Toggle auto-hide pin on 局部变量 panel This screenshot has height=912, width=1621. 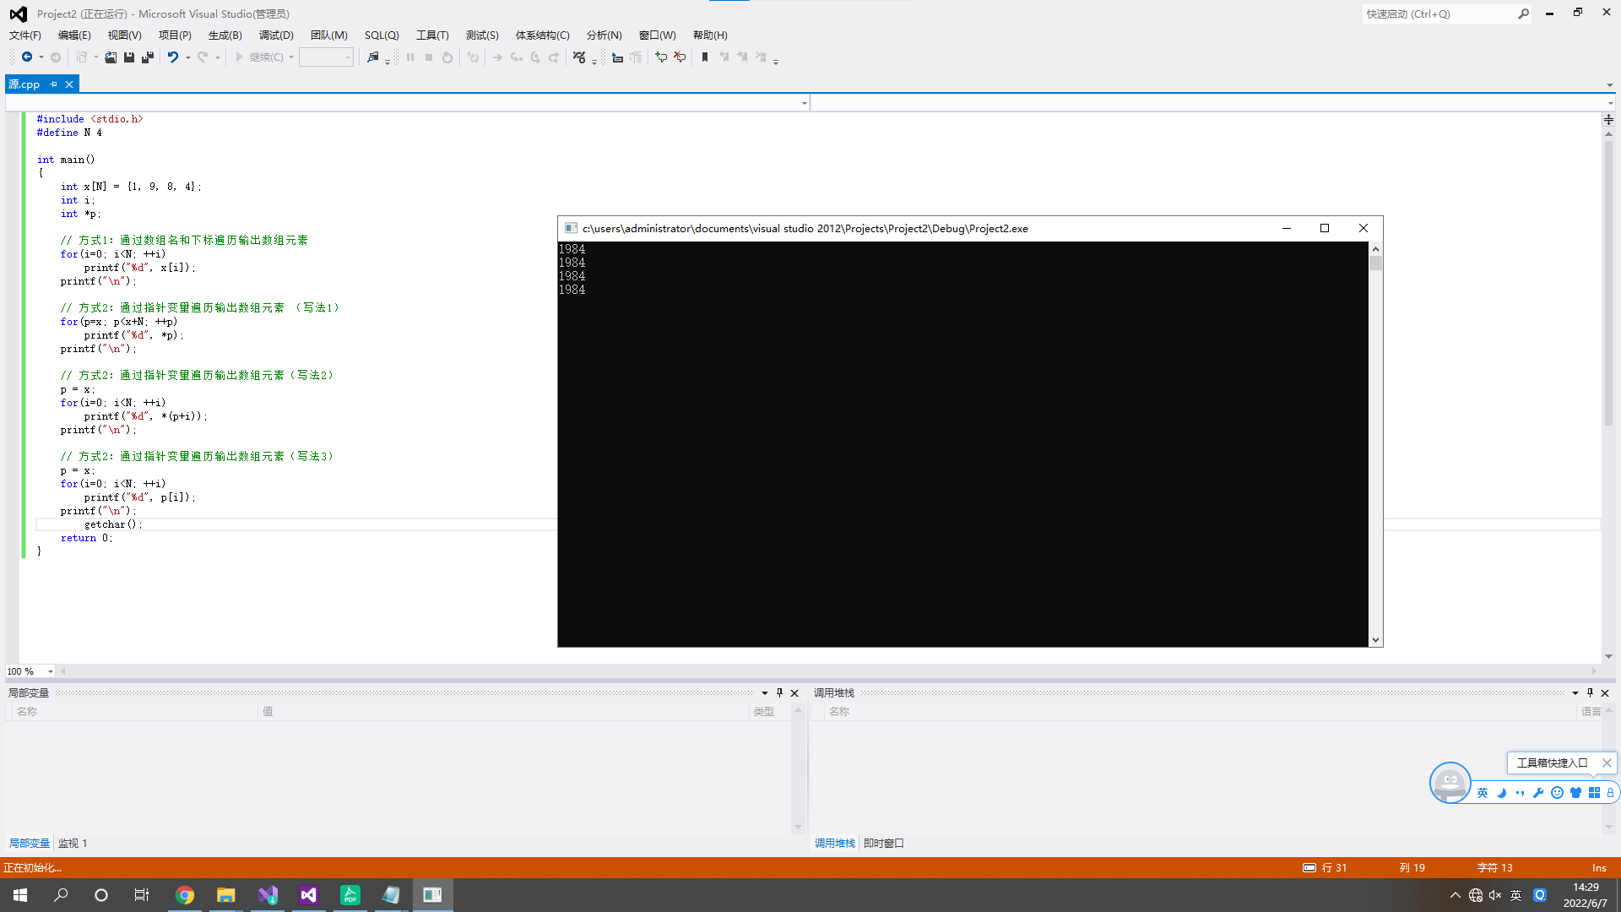(779, 692)
